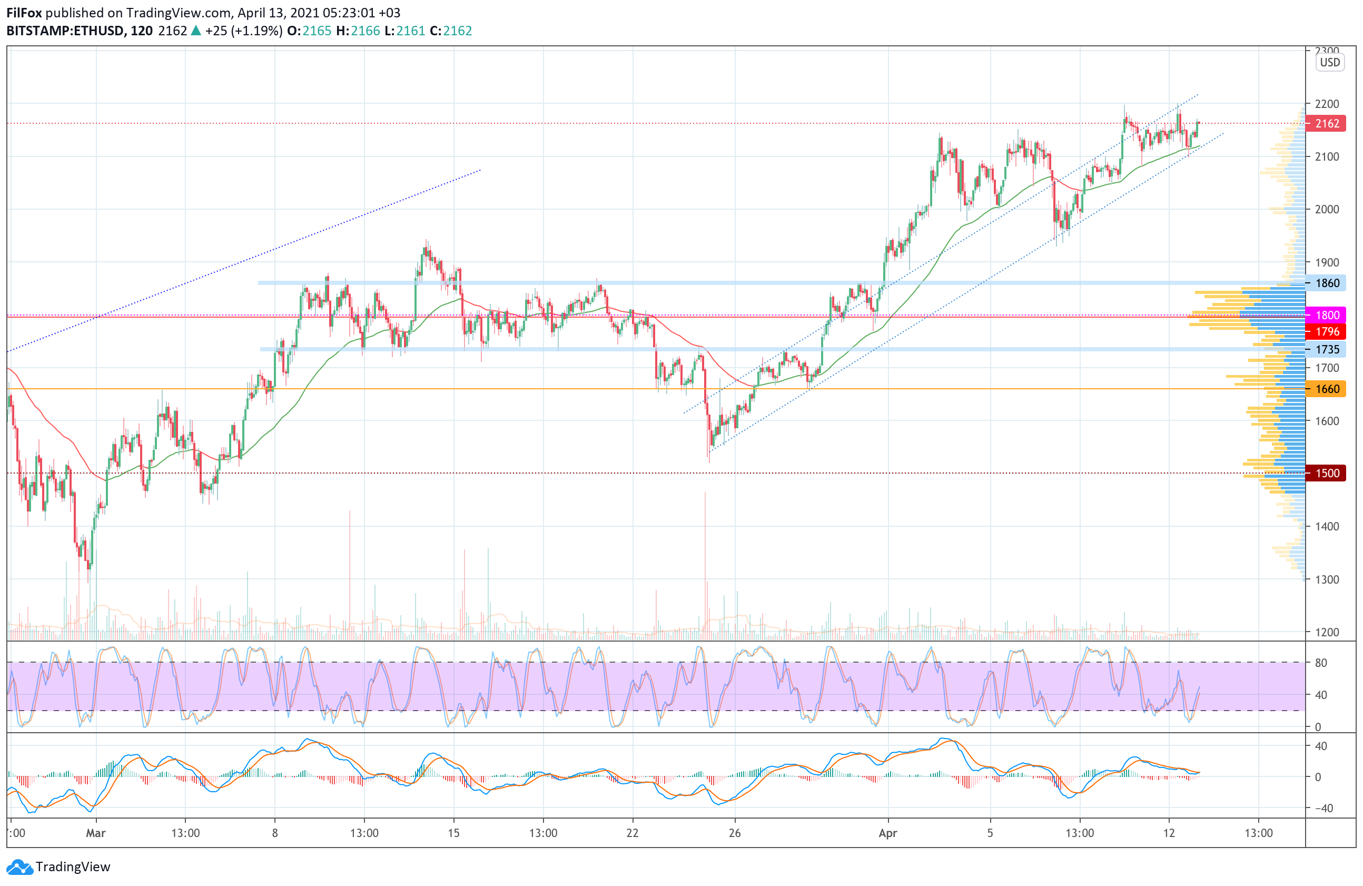This screenshot has height=886, width=1363.
Task: Click the dark-red 1500 support label
Action: [x=1326, y=473]
